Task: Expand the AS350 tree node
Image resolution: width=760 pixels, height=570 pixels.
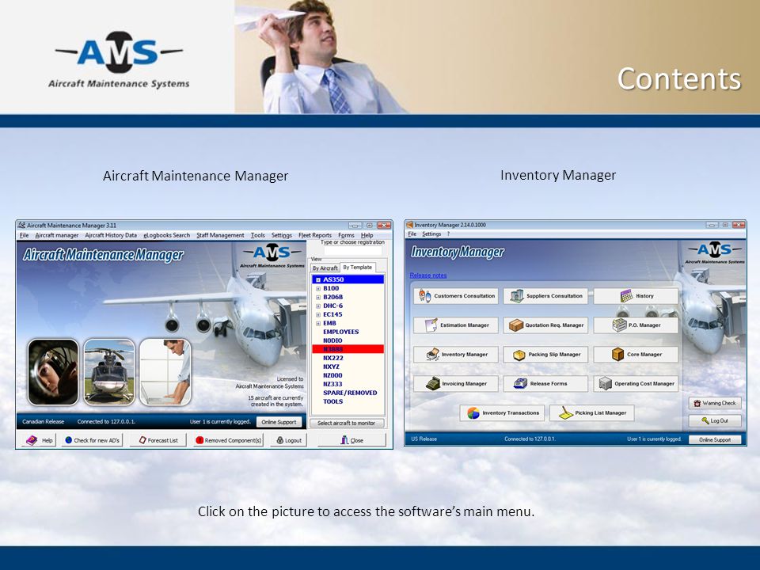Action: click(x=318, y=279)
